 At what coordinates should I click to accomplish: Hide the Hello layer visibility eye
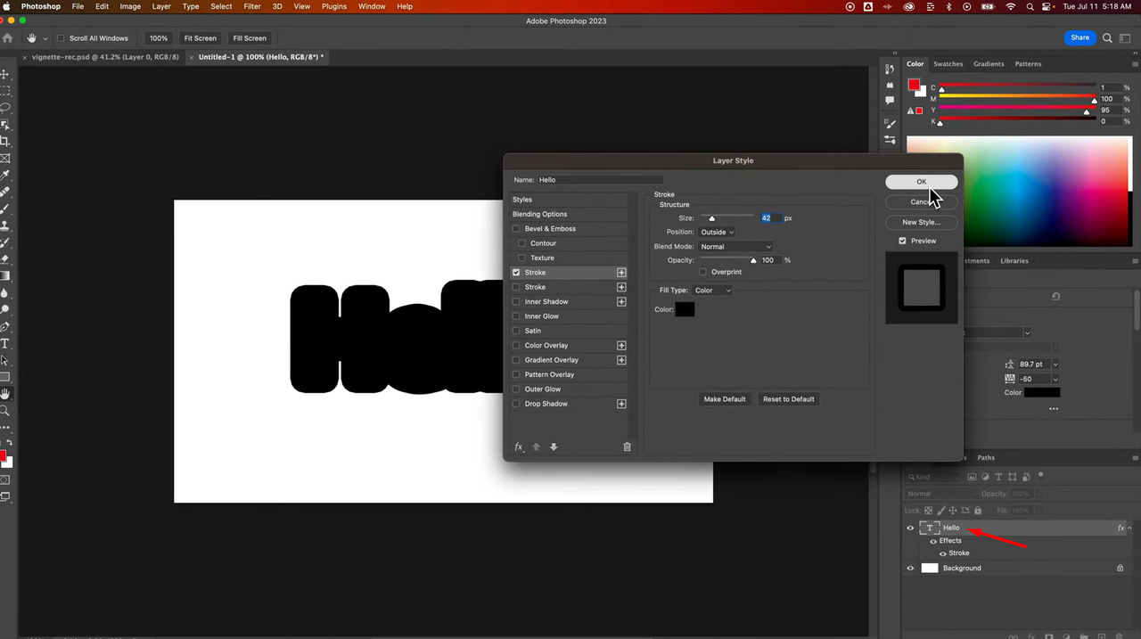[x=910, y=528]
